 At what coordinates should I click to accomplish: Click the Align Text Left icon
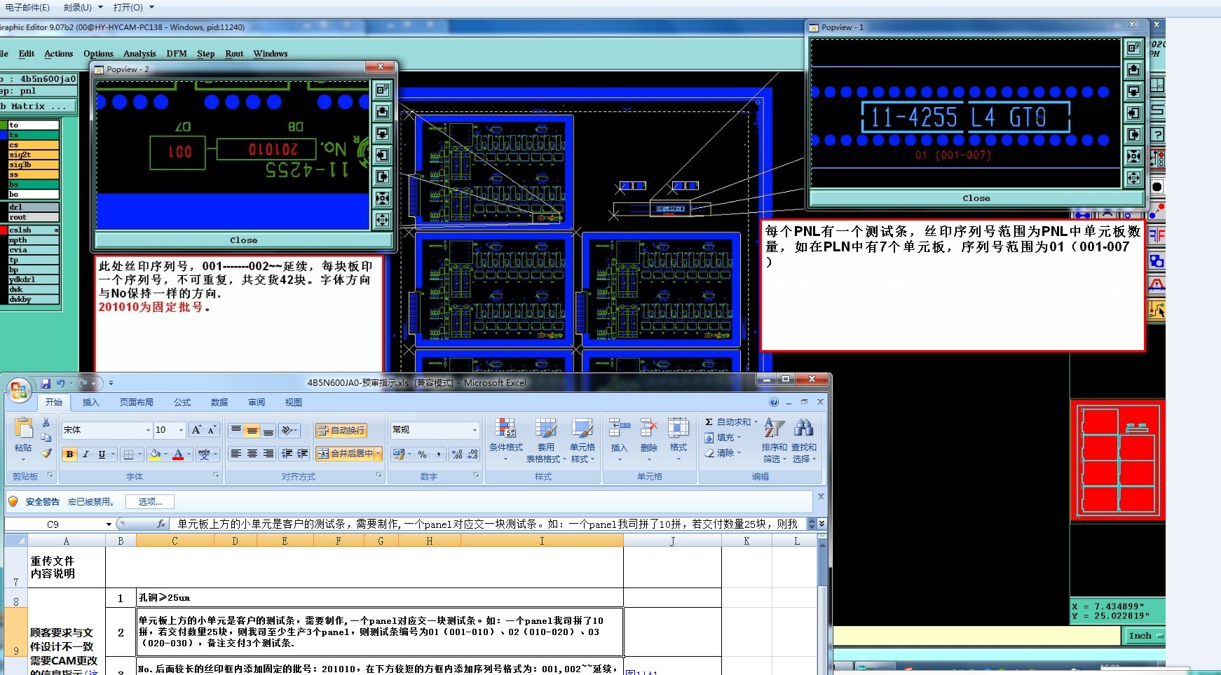click(236, 454)
